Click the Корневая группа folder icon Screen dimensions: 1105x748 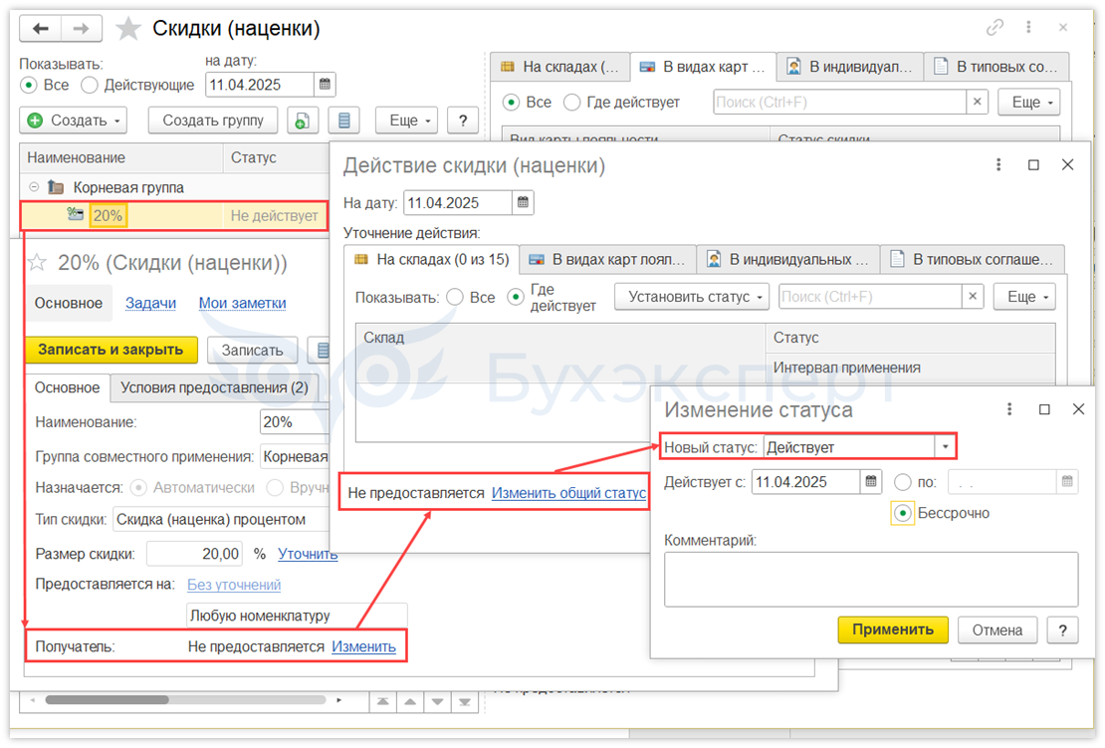(56, 187)
